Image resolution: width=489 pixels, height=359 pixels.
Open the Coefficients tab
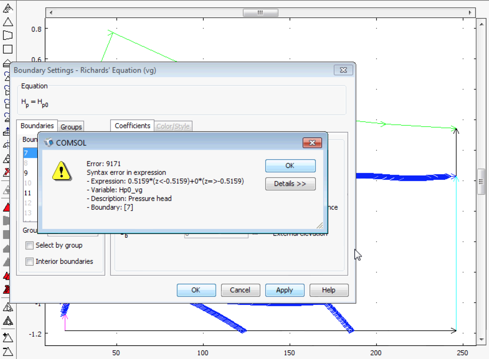tap(132, 126)
